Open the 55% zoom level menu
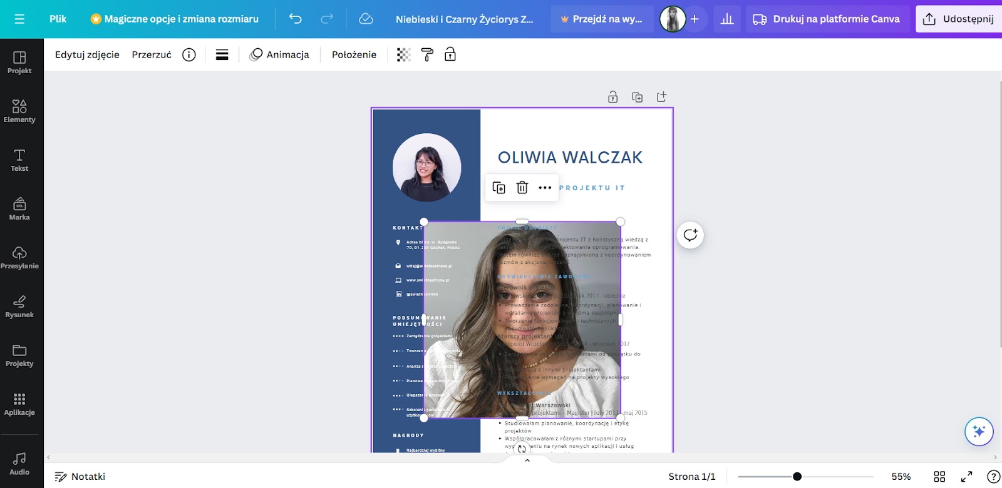The width and height of the screenshot is (1002, 488). click(901, 477)
